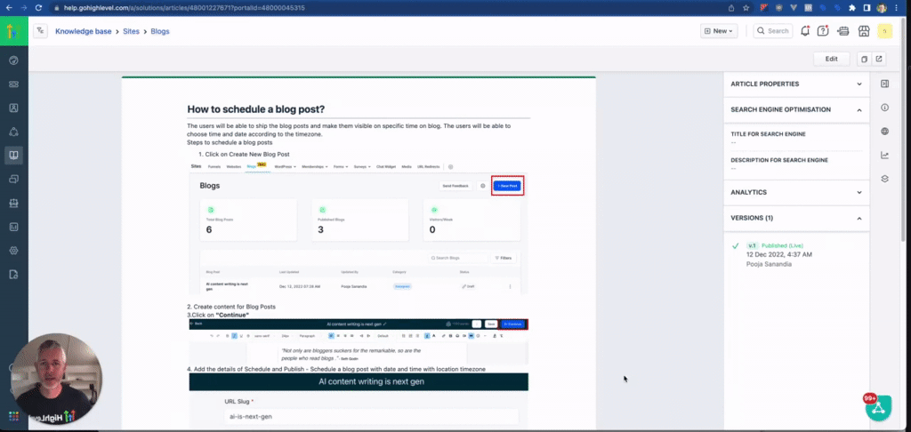911x432 pixels.
Task: Collapse the Versions (1) section
Action: point(796,219)
